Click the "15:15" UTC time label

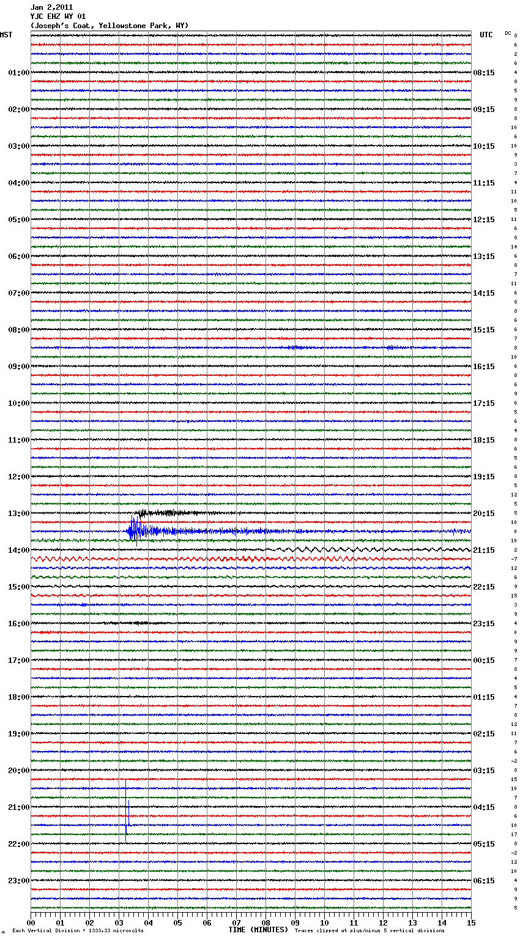(x=484, y=330)
